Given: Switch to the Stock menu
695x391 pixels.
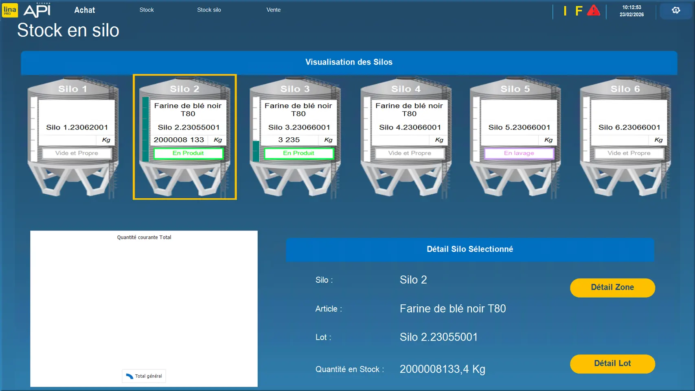Looking at the screenshot, I should pyautogui.click(x=147, y=10).
